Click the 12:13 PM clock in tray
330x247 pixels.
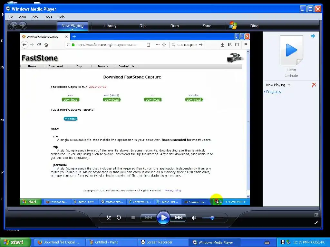(309, 242)
